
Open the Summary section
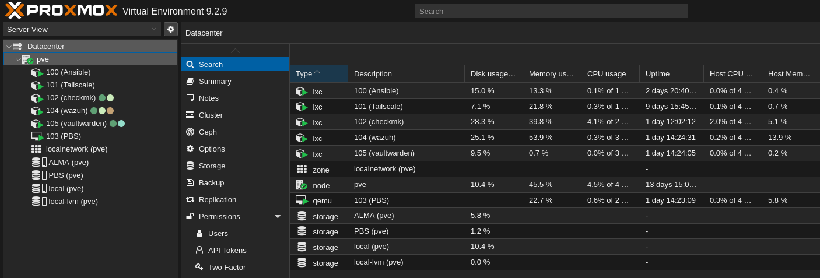[x=235, y=81]
